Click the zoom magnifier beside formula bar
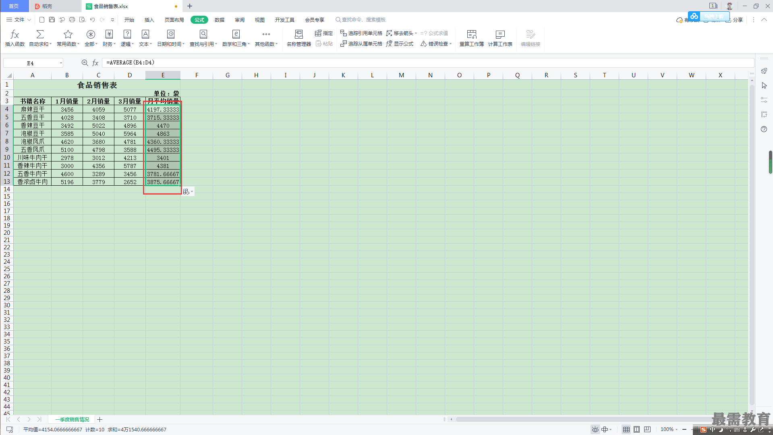The height and width of the screenshot is (435, 773). pos(85,63)
